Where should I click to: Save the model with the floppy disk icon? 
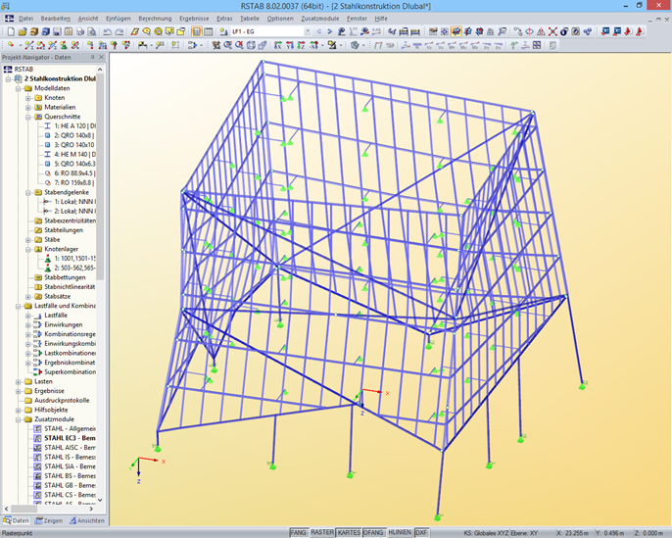57,31
